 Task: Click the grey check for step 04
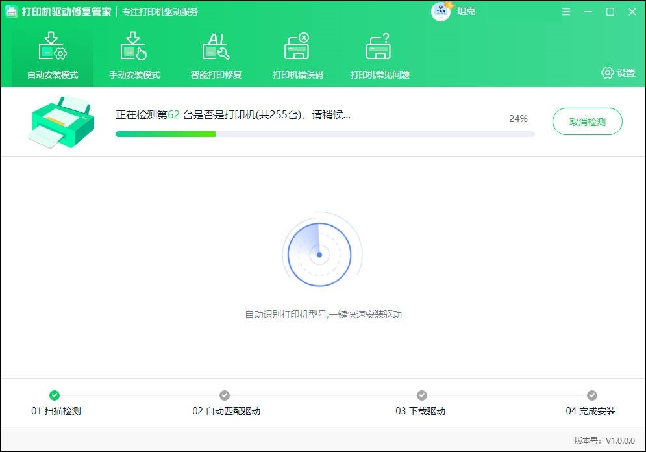click(592, 395)
